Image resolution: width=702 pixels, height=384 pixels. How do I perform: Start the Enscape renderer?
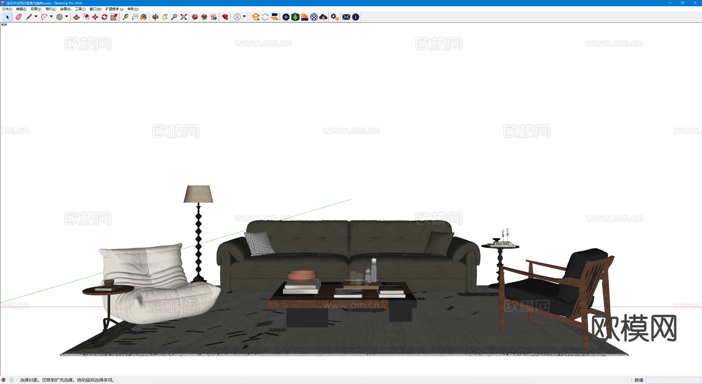click(x=256, y=17)
